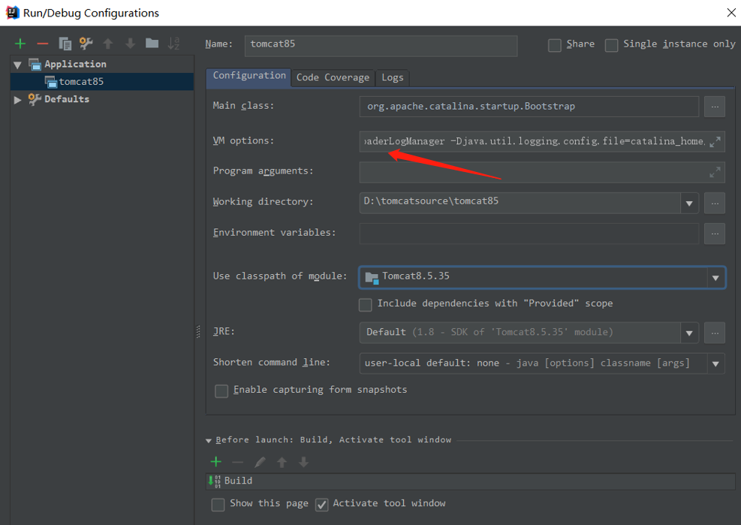Collapse the Application tree node

coord(17,65)
